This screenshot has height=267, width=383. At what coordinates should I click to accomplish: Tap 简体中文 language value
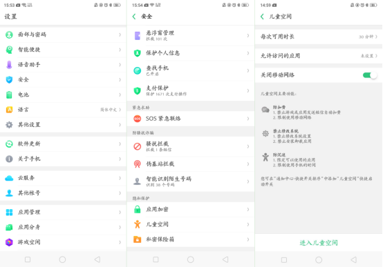pyautogui.click(x=109, y=110)
